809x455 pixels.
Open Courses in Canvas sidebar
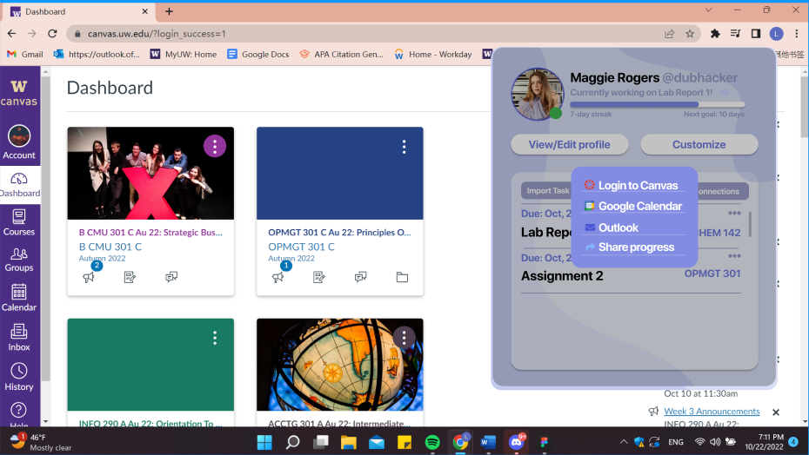pyautogui.click(x=19, y=222)
